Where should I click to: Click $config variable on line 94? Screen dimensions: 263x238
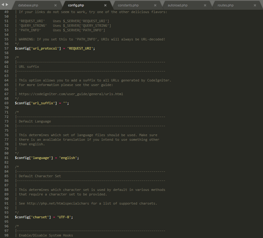22,217
